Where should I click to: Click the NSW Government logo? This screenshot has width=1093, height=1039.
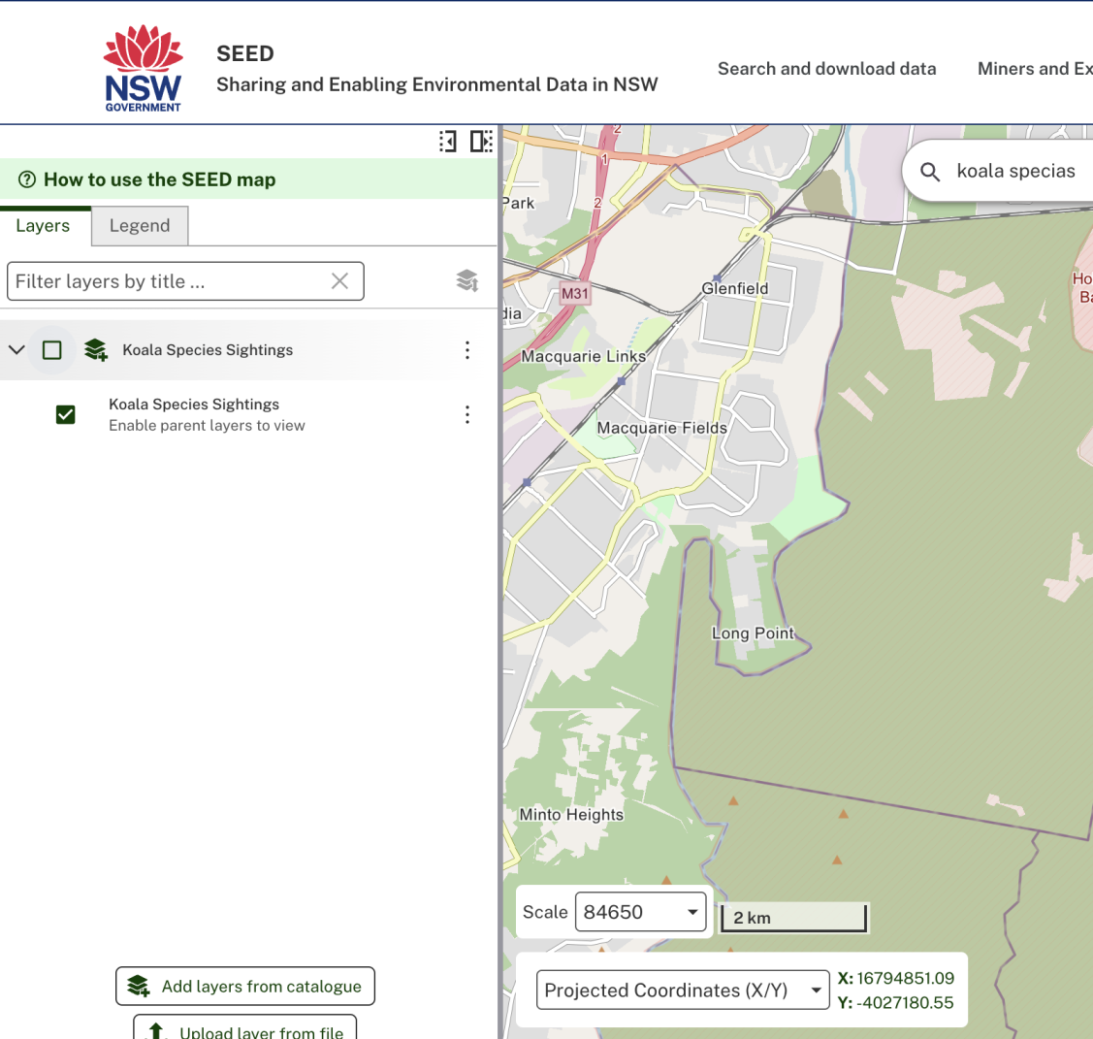(143, 68)
